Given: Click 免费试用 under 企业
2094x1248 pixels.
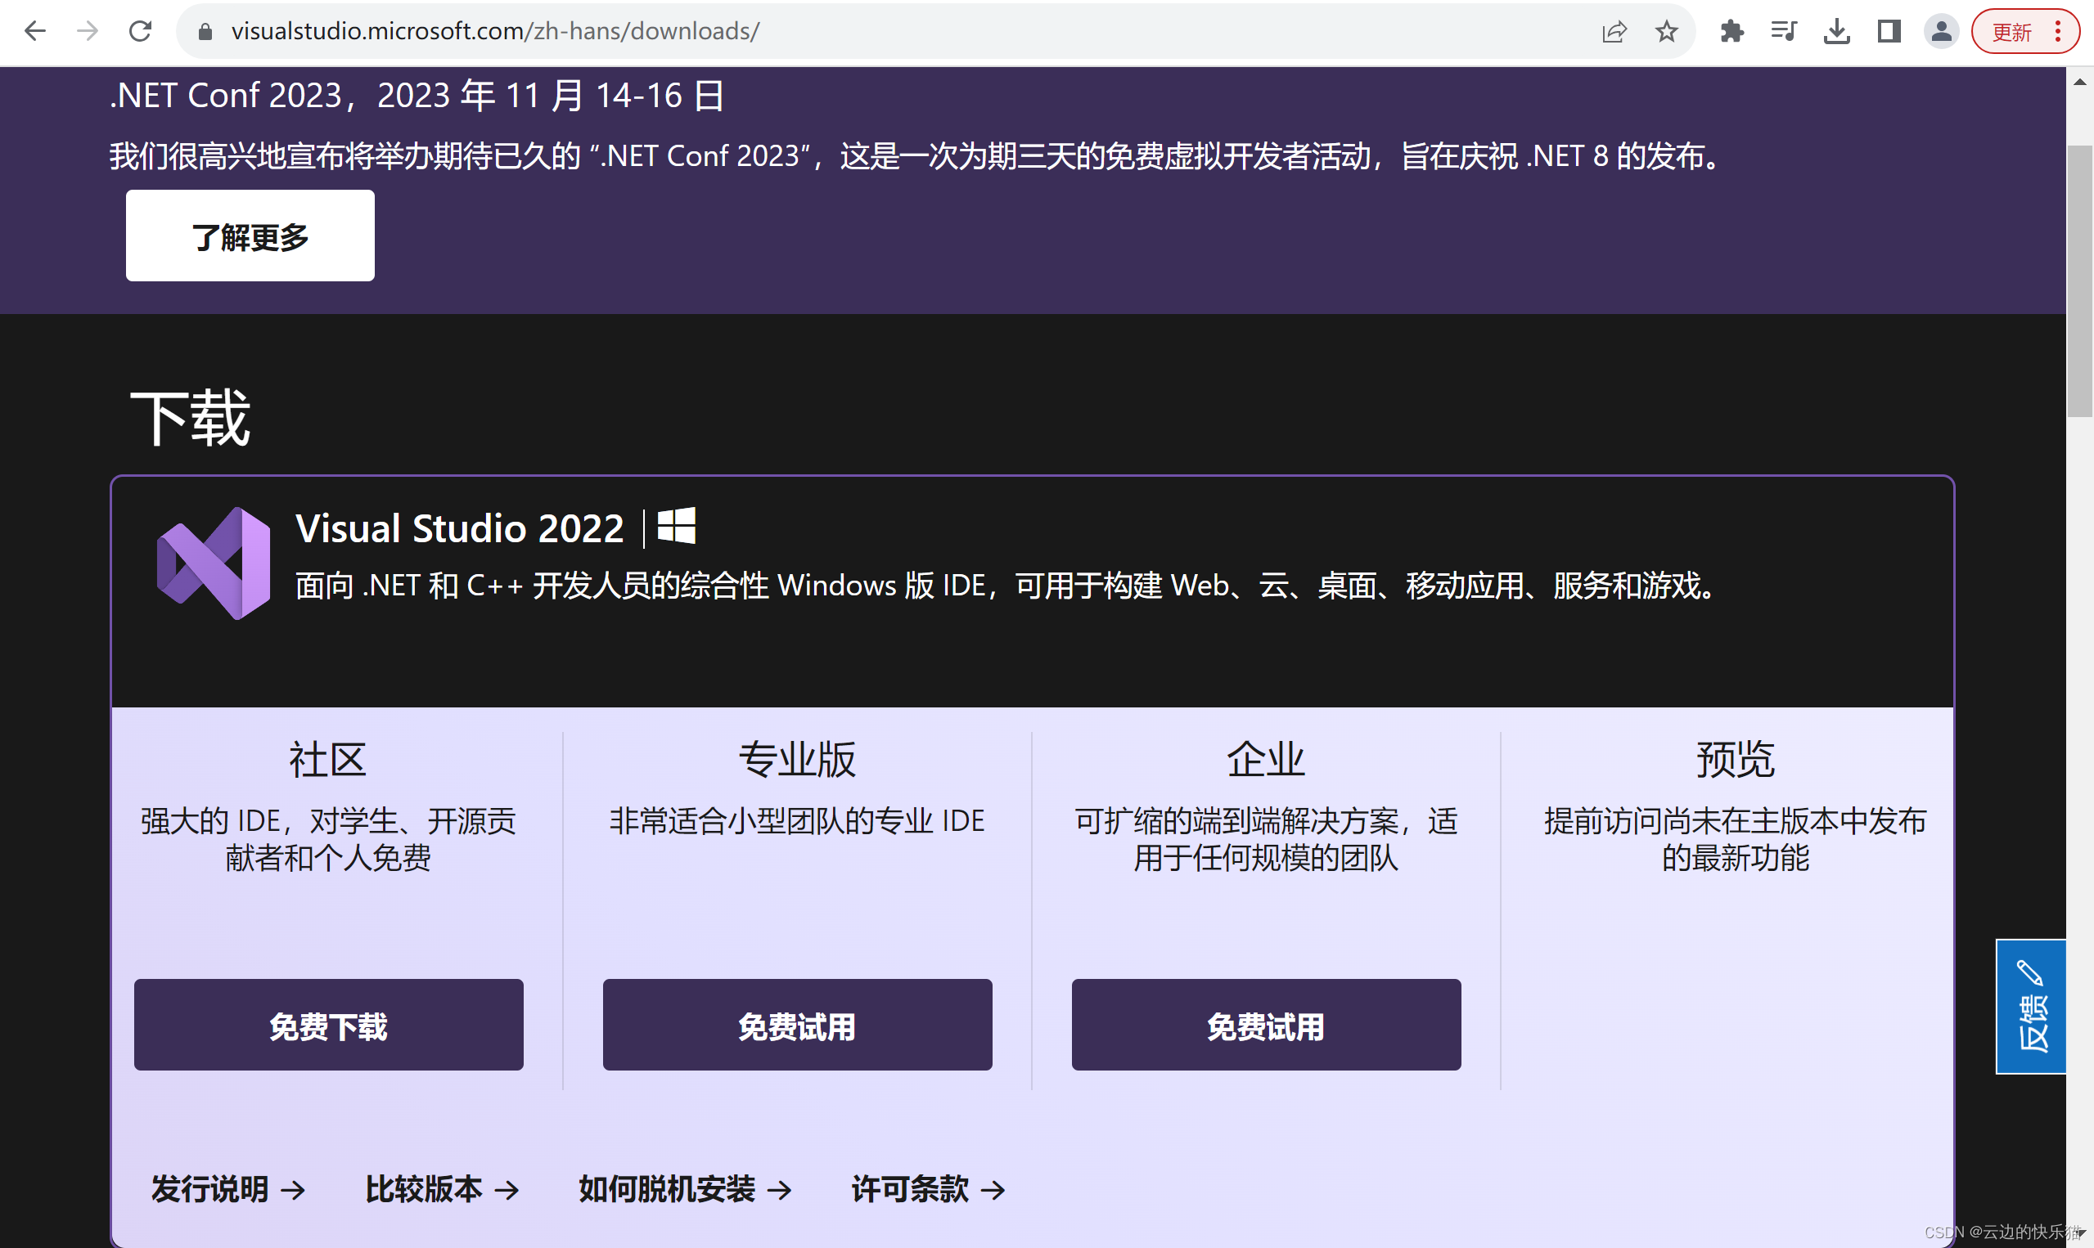Looking at the screenshot, I should click(1266, 1024).
